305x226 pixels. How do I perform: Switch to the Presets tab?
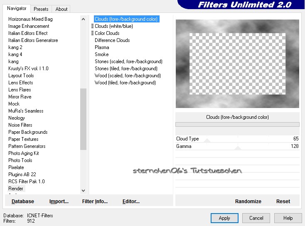pos(41,9)
